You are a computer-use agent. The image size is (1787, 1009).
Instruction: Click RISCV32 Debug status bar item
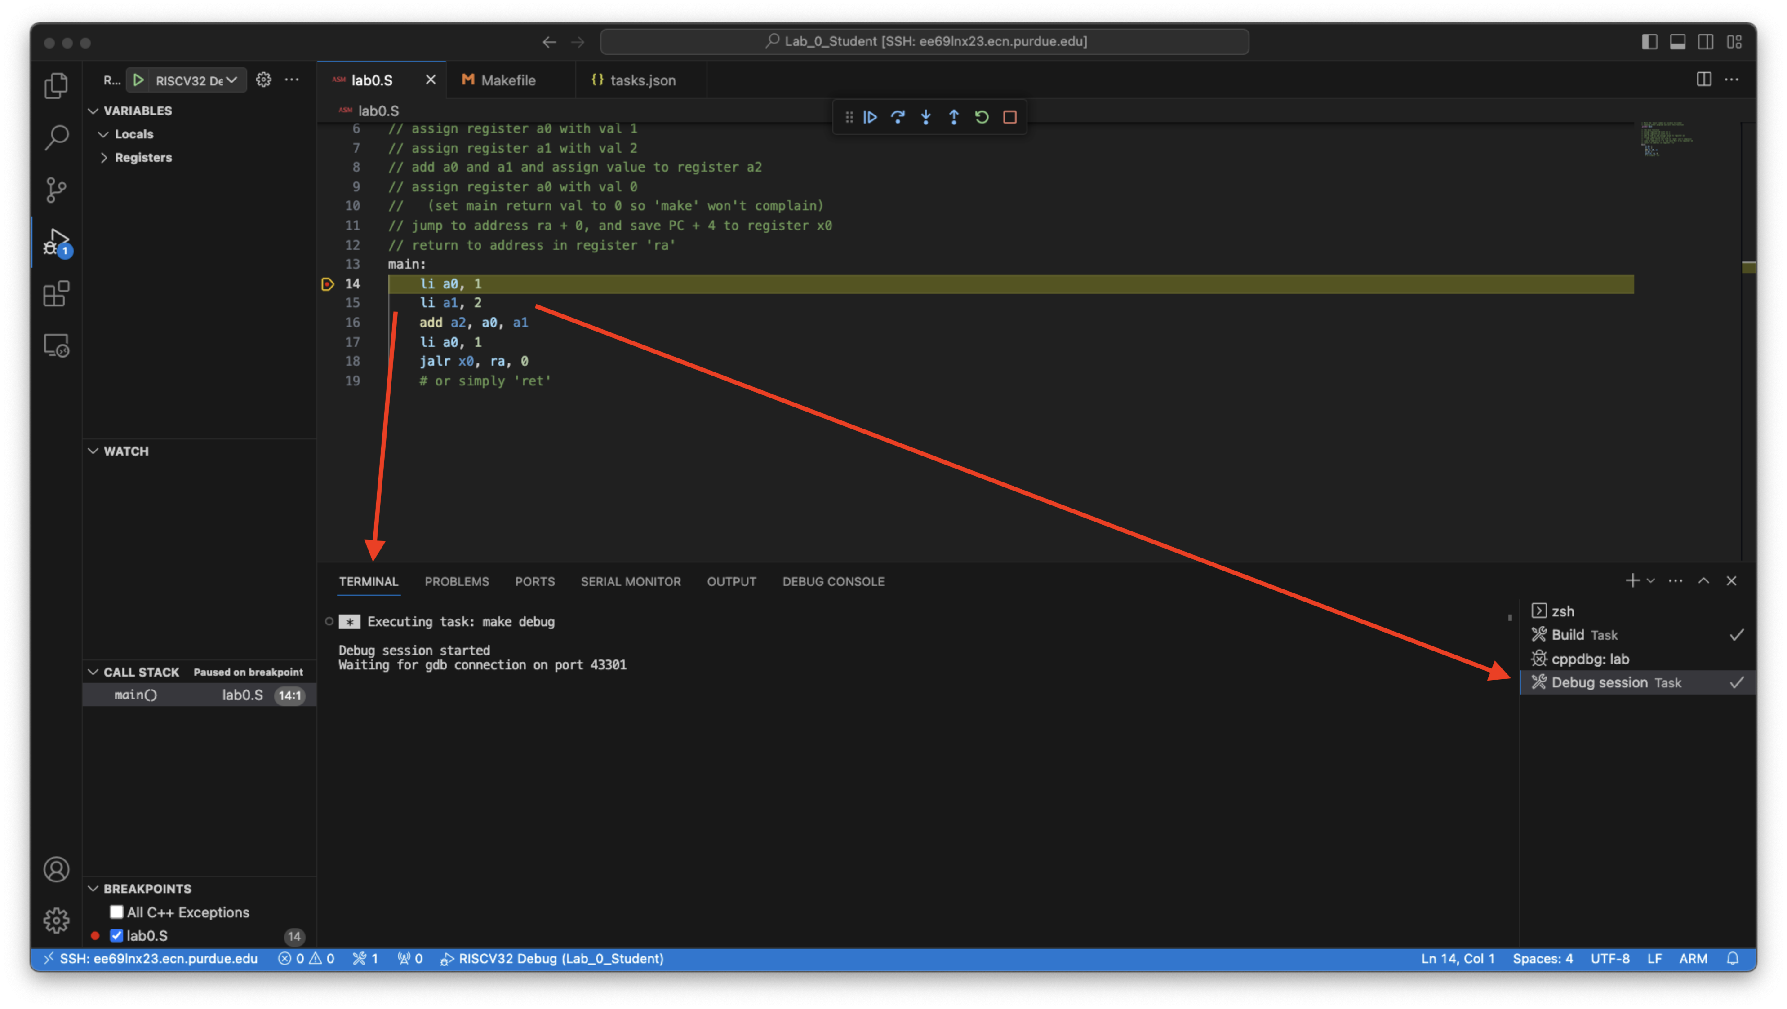pyautogui.click(x=552, y=958)
